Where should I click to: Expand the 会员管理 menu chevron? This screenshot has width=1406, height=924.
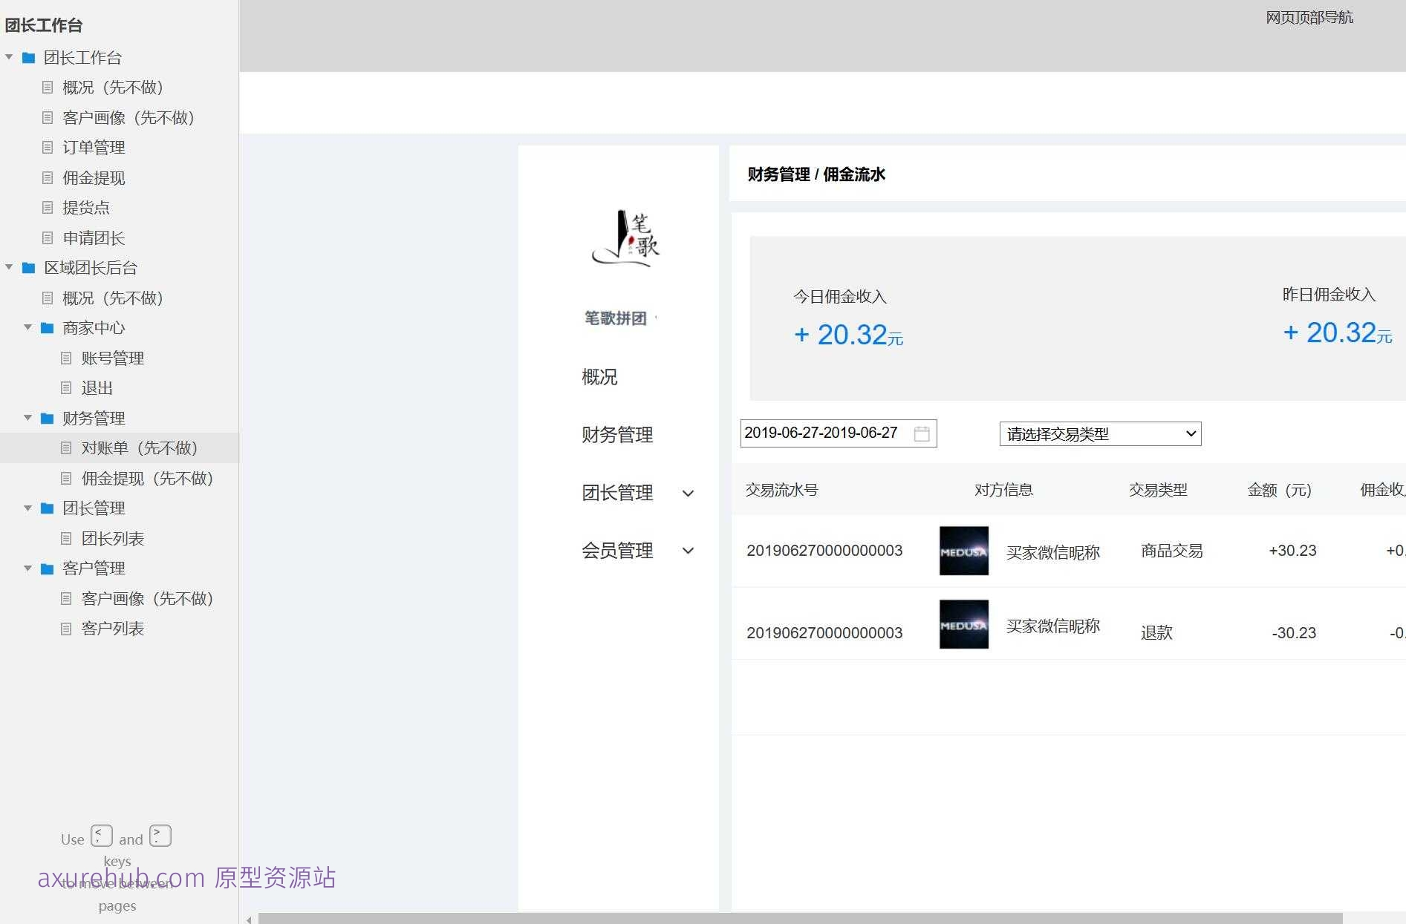[689, 551]
